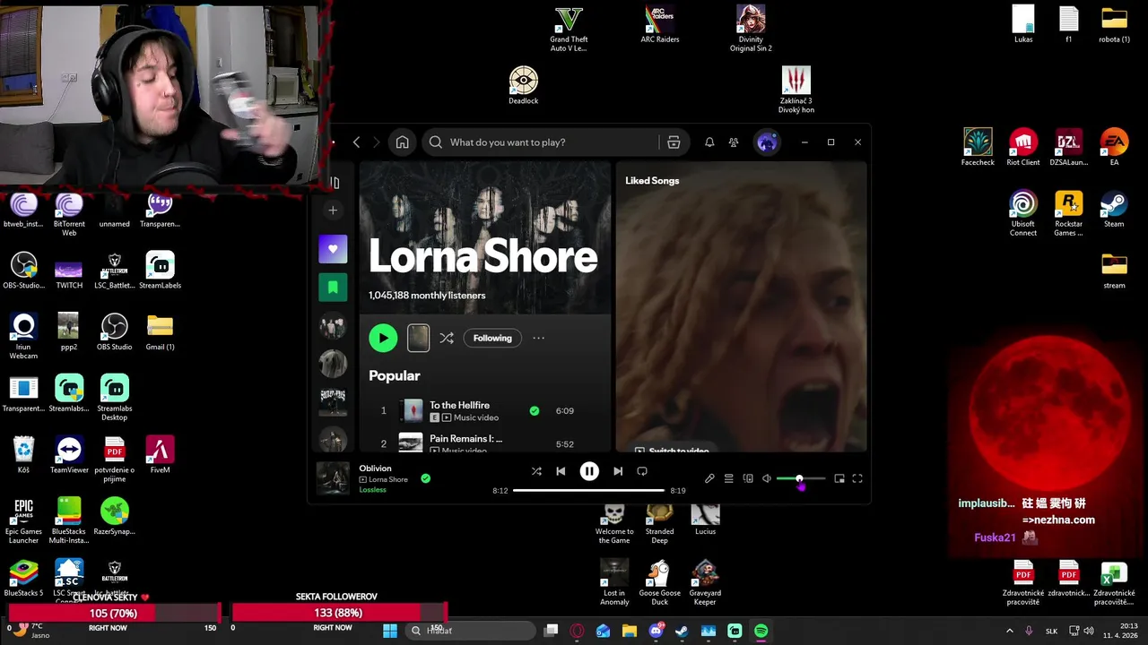Open Opera GX from the taskbar
The height and width of the screenshot is (645, 1148).
577,631
